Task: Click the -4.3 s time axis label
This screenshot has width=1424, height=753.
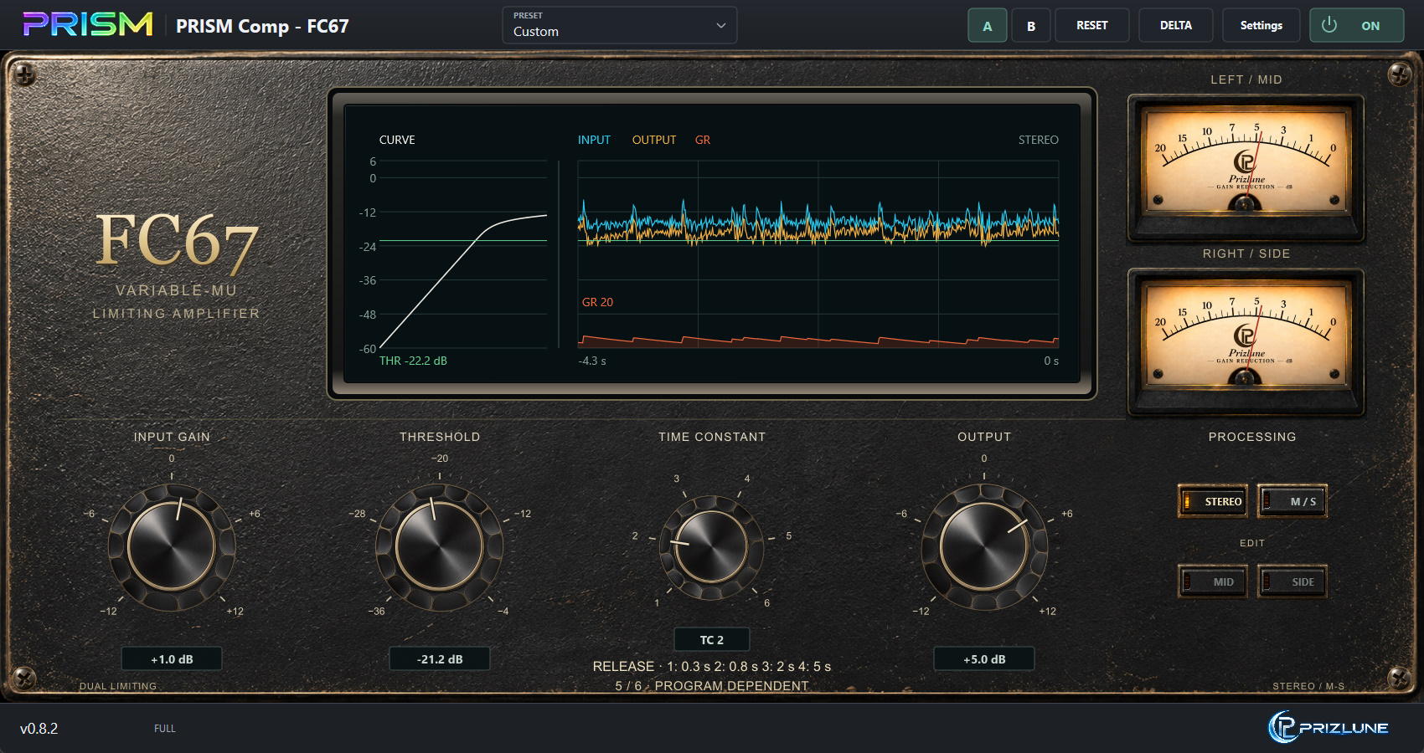Action: tap(592, 361)
